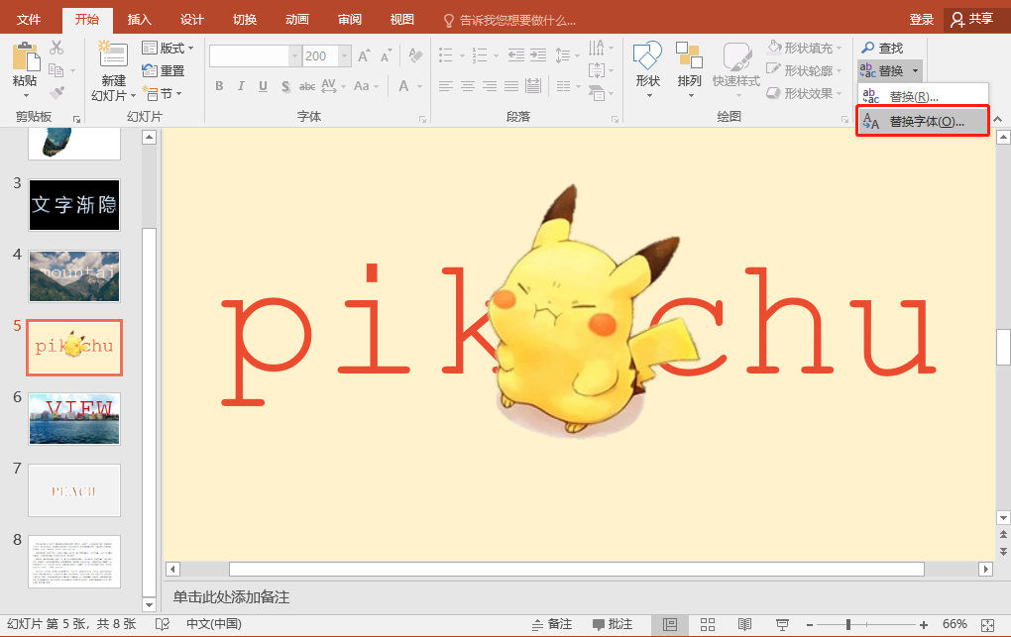Image resolution: width=1011 pixels, height=637 pixels.
Task: Click the New Slide (新建幻灯片) icon
Action: coord(113,57)
